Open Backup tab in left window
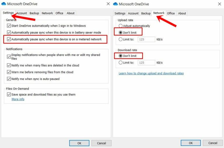 click(34, 13)
